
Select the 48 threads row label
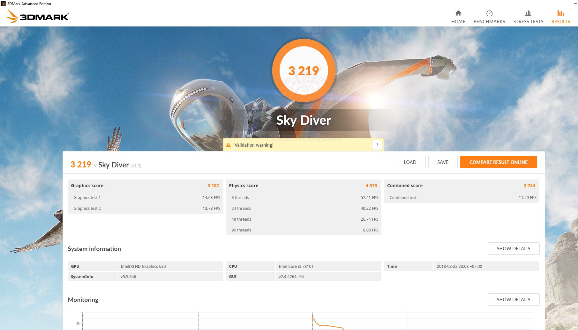click(241, 219)
